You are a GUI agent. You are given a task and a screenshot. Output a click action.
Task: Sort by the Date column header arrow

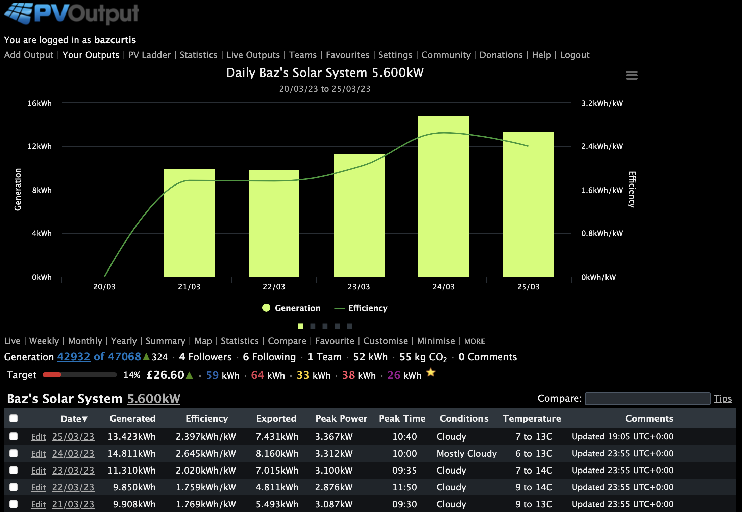(x=84, y=419)
